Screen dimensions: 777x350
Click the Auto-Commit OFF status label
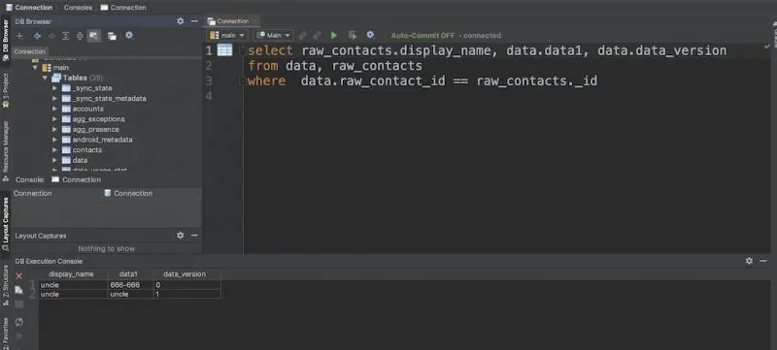coord(422,36)
